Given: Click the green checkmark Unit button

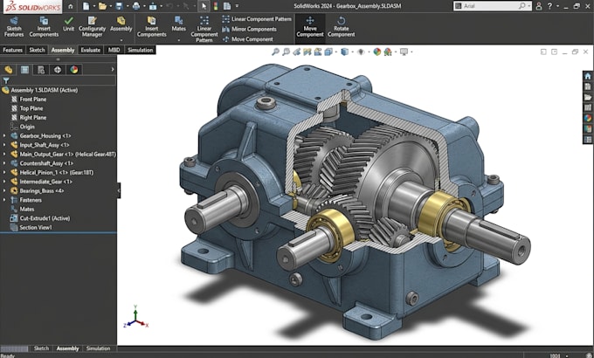Looking at the screenshot, I should coord(68,24).
